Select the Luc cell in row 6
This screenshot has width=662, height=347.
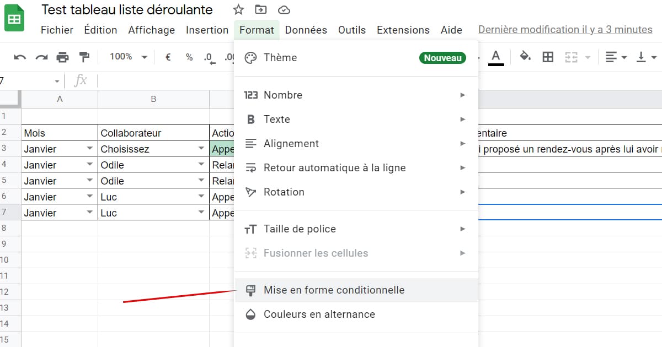click(153, 197)
